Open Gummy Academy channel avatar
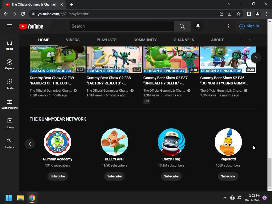Viewport: 272px width, 204px height. click(x=58, y=142)
